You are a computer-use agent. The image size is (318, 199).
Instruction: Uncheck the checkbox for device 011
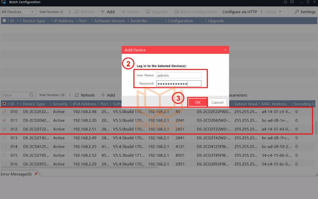point(4,120)
